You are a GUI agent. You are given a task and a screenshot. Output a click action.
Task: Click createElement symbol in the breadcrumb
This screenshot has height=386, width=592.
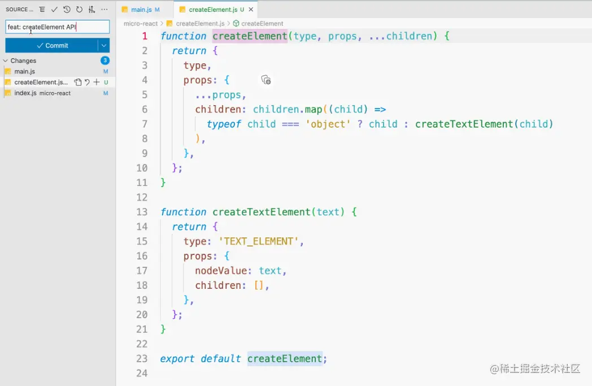pyautogui.click(x=262, y=23)
